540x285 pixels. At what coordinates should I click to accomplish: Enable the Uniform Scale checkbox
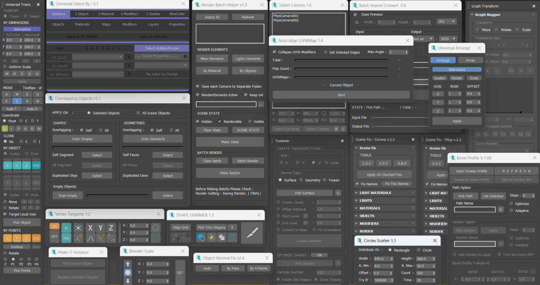[5, 67]
